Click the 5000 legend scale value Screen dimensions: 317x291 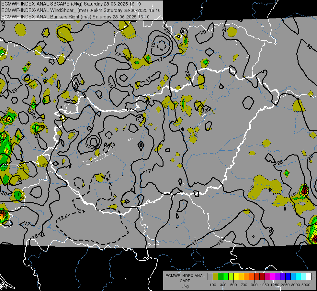(306, 285)
